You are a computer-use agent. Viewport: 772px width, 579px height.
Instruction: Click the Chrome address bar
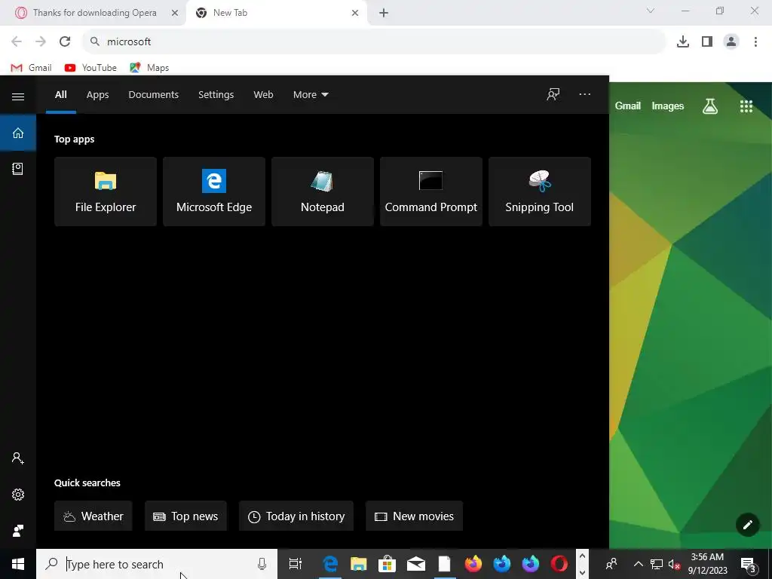tap(374, 41)
